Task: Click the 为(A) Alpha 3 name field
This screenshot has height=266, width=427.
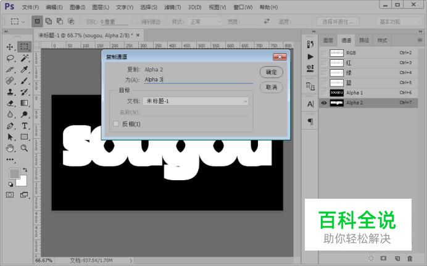Action: click(198, 80)
